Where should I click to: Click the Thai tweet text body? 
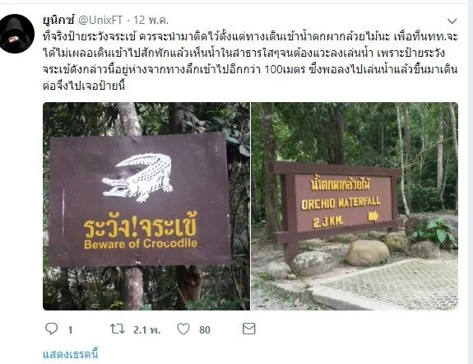250,61
